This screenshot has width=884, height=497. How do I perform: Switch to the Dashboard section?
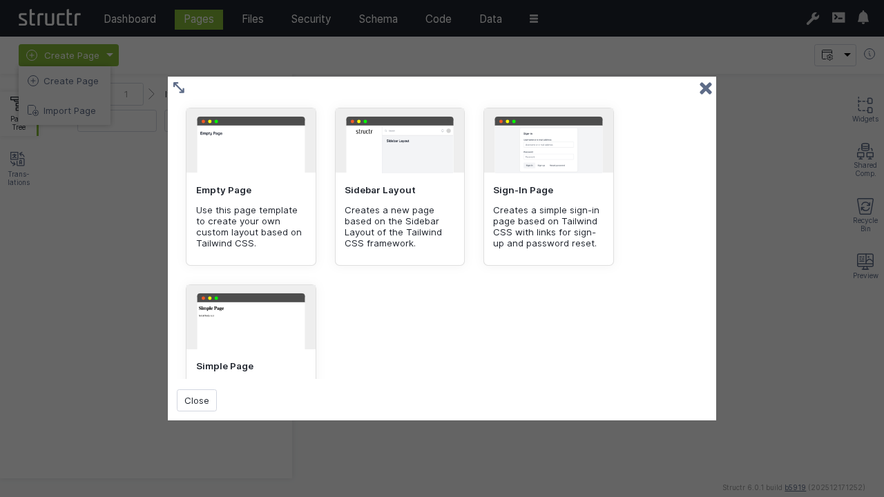(x=130, y=19)
